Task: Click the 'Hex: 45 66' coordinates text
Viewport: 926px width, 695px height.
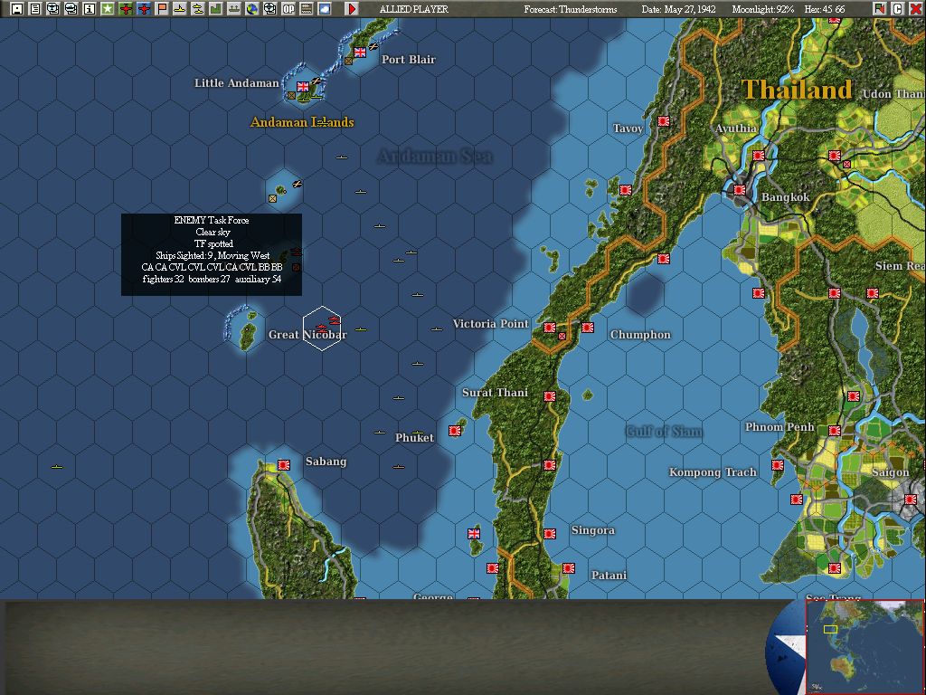Action: click(x=825, y=9)
